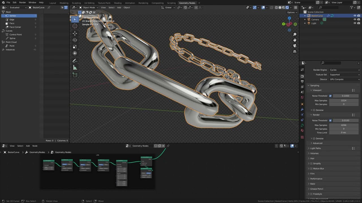Disable Render Noise Threshold checkbox

tap(330, 120)
